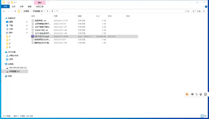Switch to details view layout icon
209x119 pixels.
coord(202,116)
